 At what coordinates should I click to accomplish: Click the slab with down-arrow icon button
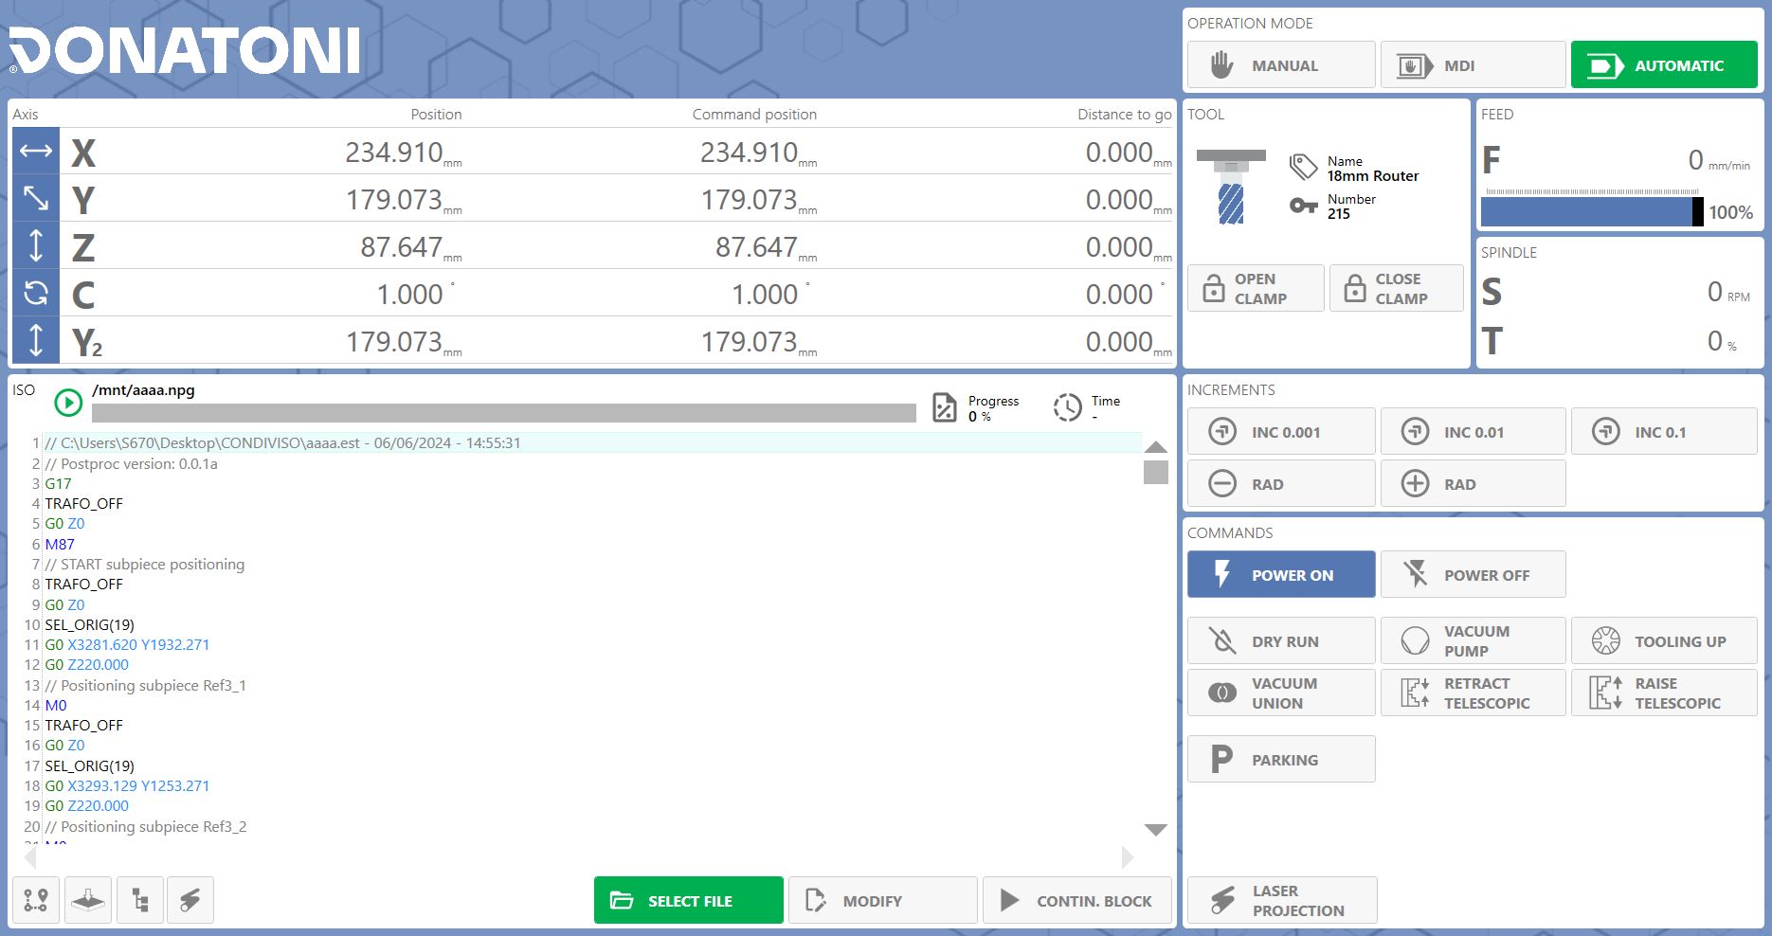tap(88, 900)
